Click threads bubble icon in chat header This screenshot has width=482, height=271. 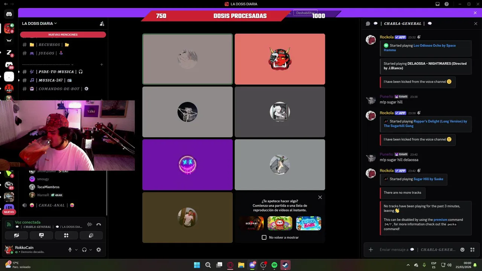pyautogui.click(x=368, y=23)
